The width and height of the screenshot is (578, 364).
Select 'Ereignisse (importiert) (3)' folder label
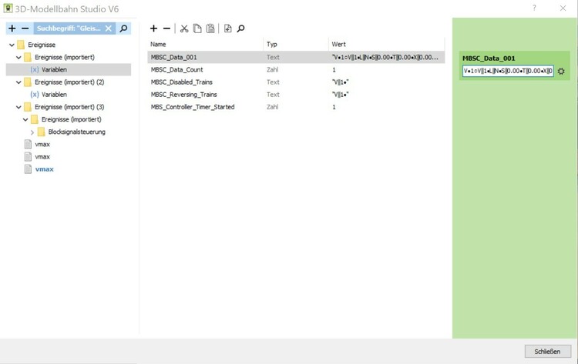(x=69, y=107)
